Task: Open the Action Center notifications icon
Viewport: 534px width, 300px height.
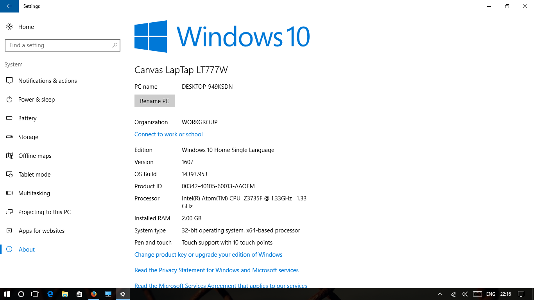Action: (x=521, y=294)
